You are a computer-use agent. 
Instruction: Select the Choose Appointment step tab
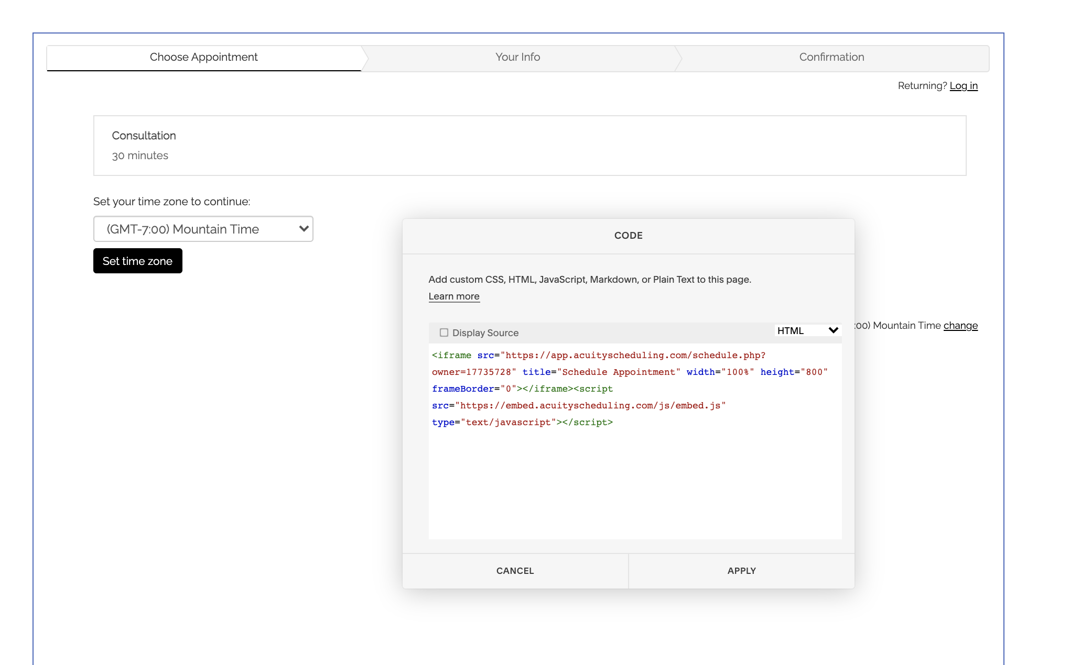click(204, 58)
